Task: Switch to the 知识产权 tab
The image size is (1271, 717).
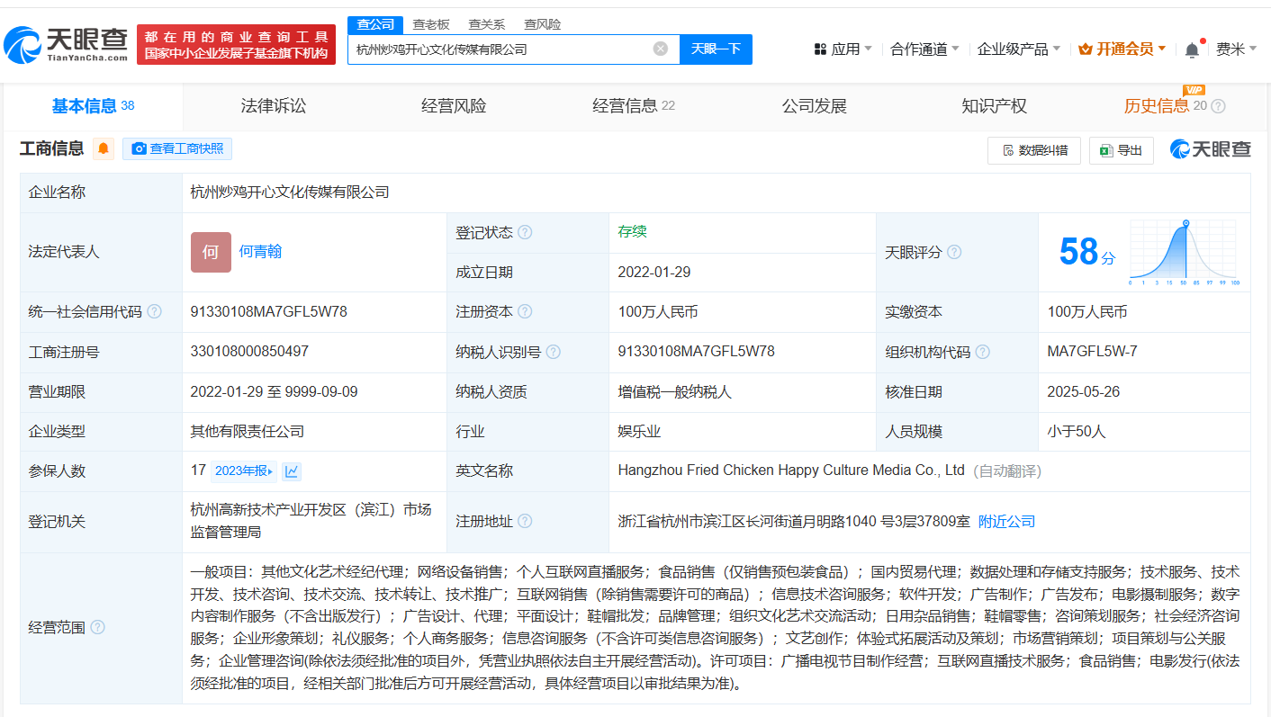Action: click(x=995, y=106)
